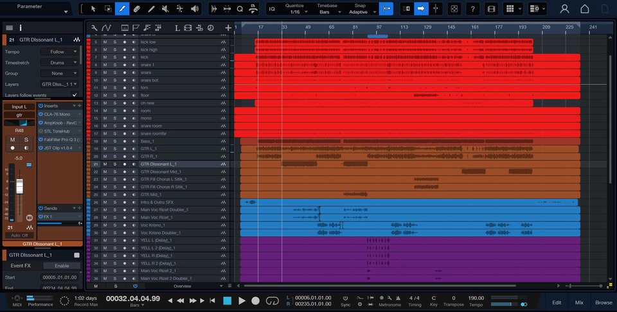Toggle monitor on 'Main Voc Rizet_1' track
Image resolution: width=617 pixels, height=312 pixels.
coord(134,217)
